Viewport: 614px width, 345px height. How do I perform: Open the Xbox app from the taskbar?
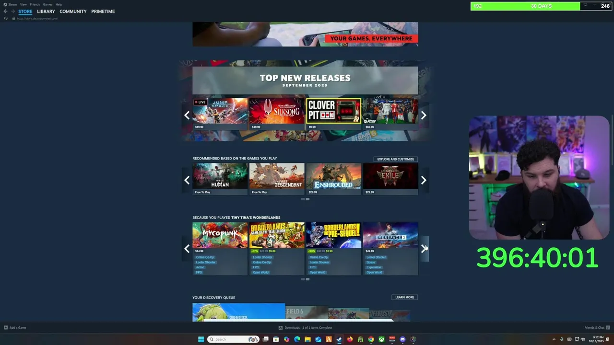(x=381, y=339)
